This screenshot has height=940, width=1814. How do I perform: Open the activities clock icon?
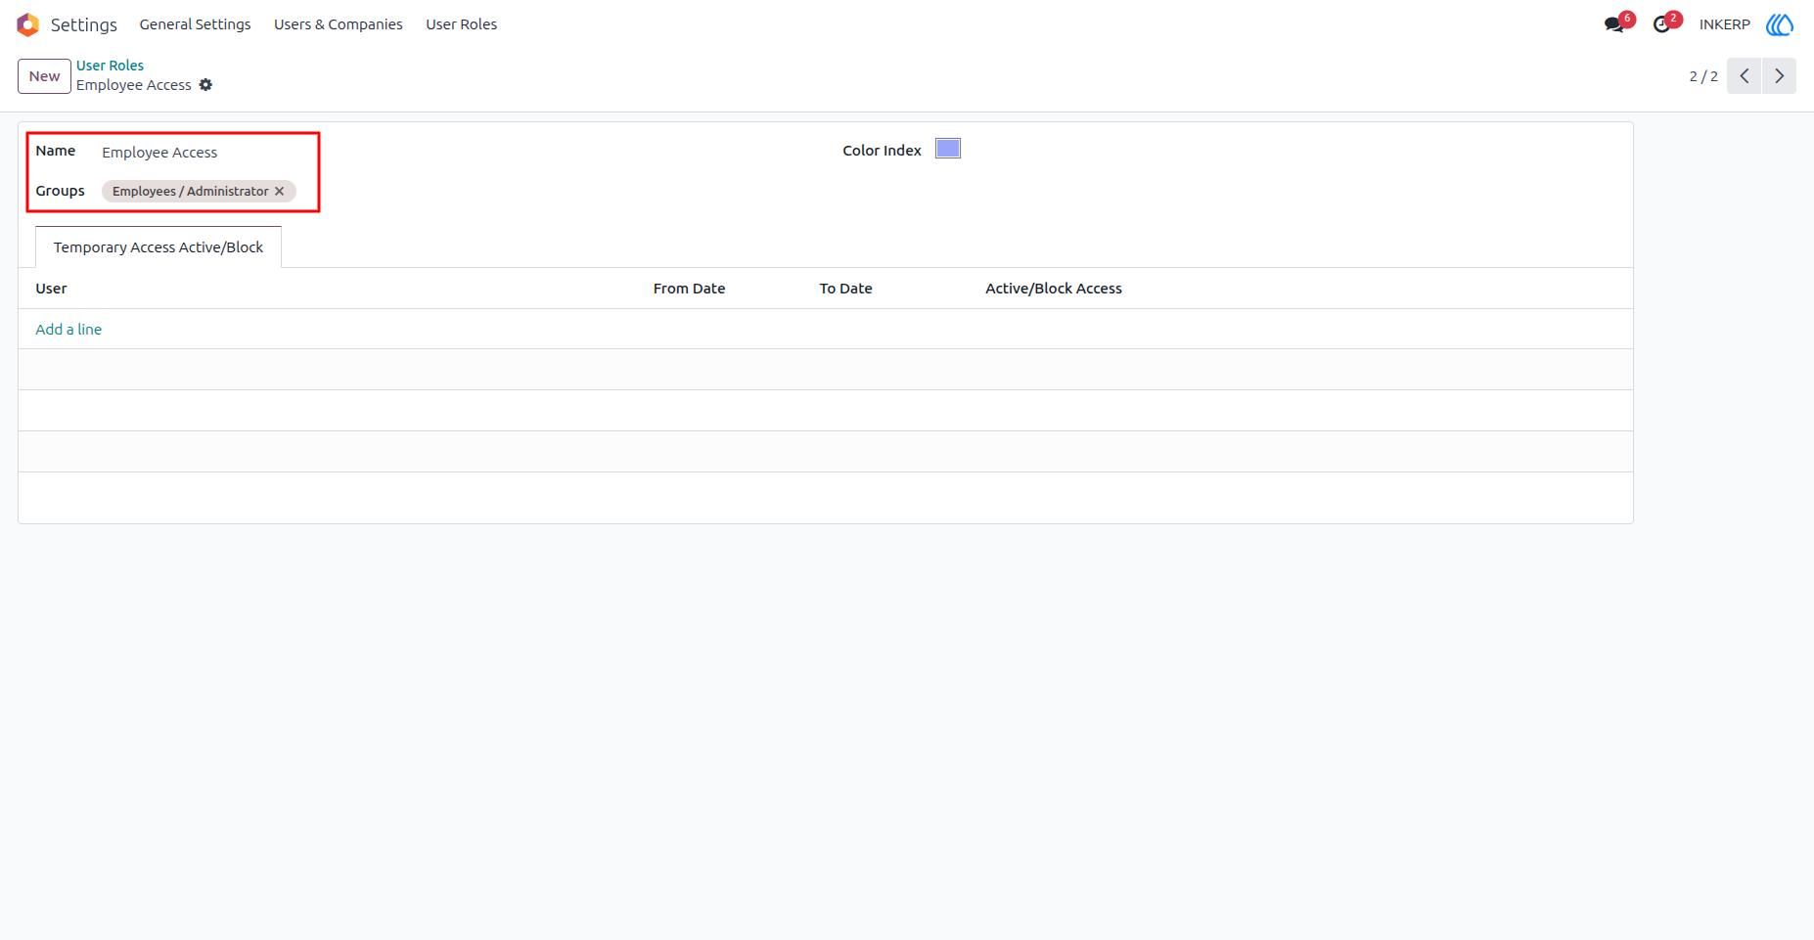coord(1662,24)
